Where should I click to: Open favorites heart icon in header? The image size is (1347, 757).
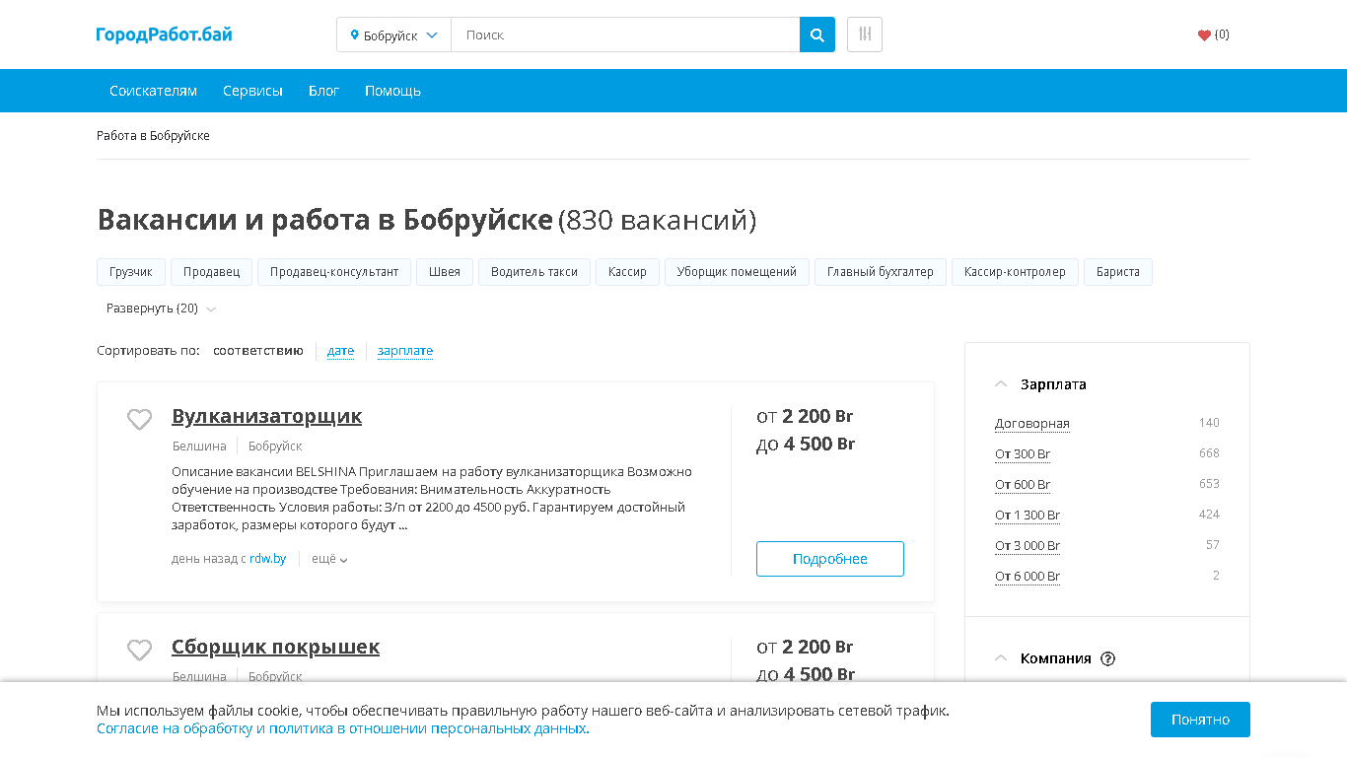[x=1204, y=34]
